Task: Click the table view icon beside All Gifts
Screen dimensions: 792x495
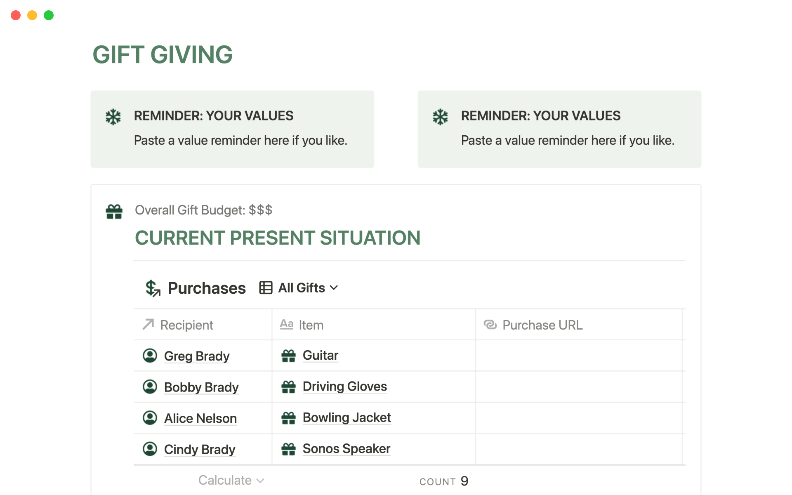Action: [266, 288]
